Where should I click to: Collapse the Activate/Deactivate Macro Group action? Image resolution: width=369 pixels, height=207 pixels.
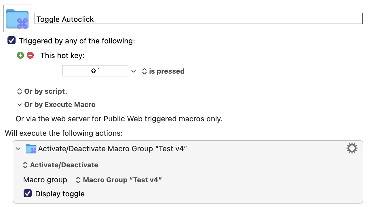18,149
